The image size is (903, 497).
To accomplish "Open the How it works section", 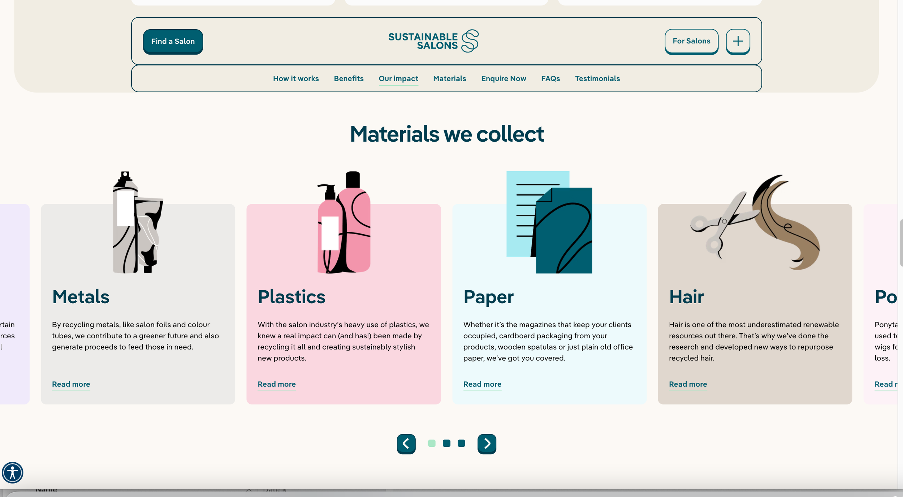I will click(x=296, y=78).
